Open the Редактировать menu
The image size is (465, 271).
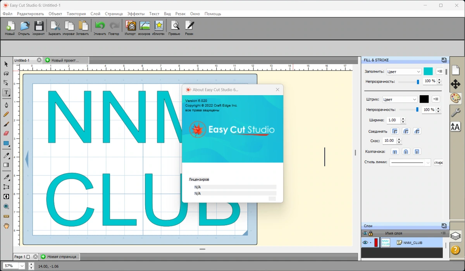[x=31, y=14]
